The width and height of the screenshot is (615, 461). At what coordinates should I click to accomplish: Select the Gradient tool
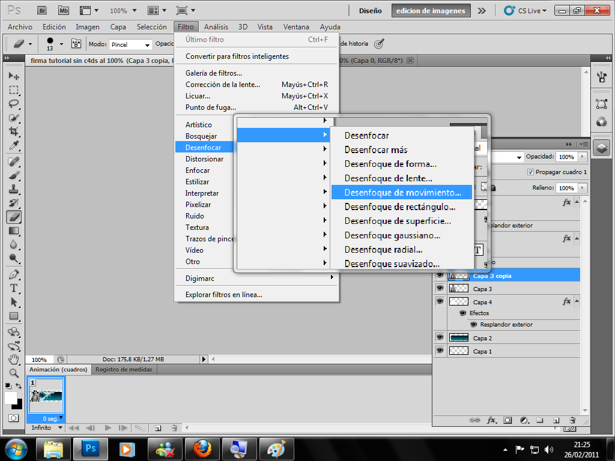coord(14,230)
